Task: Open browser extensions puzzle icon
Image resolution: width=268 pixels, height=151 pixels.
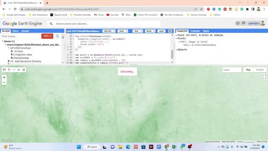Action: pos(247,9)
